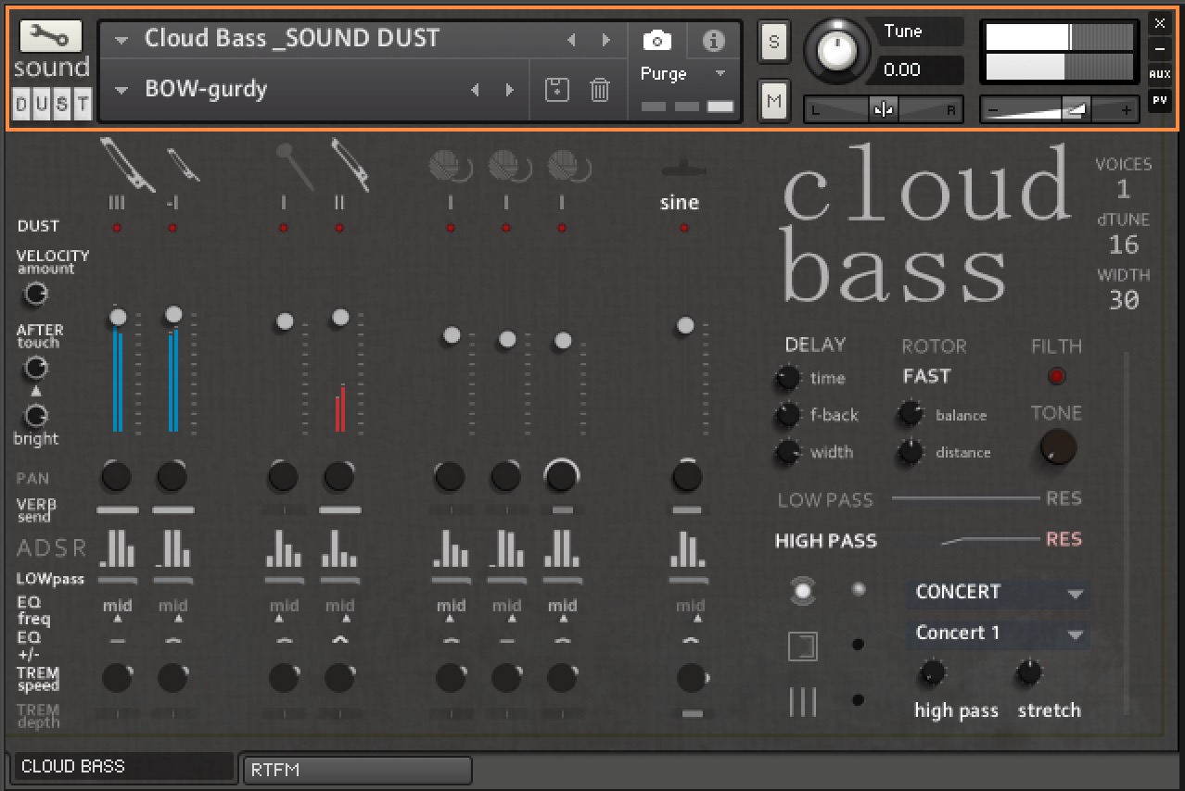Switch to the RTFM tab
The width and height of the screenshot is (1185, 791).
pyautogui.click(x=357, y=770)
